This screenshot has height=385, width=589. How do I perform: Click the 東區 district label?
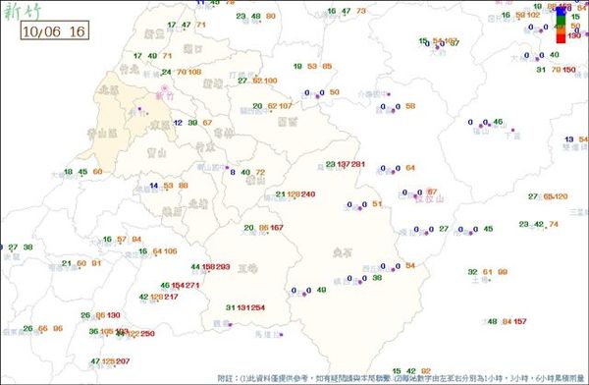pyautogui.click(x=160, y=125)
